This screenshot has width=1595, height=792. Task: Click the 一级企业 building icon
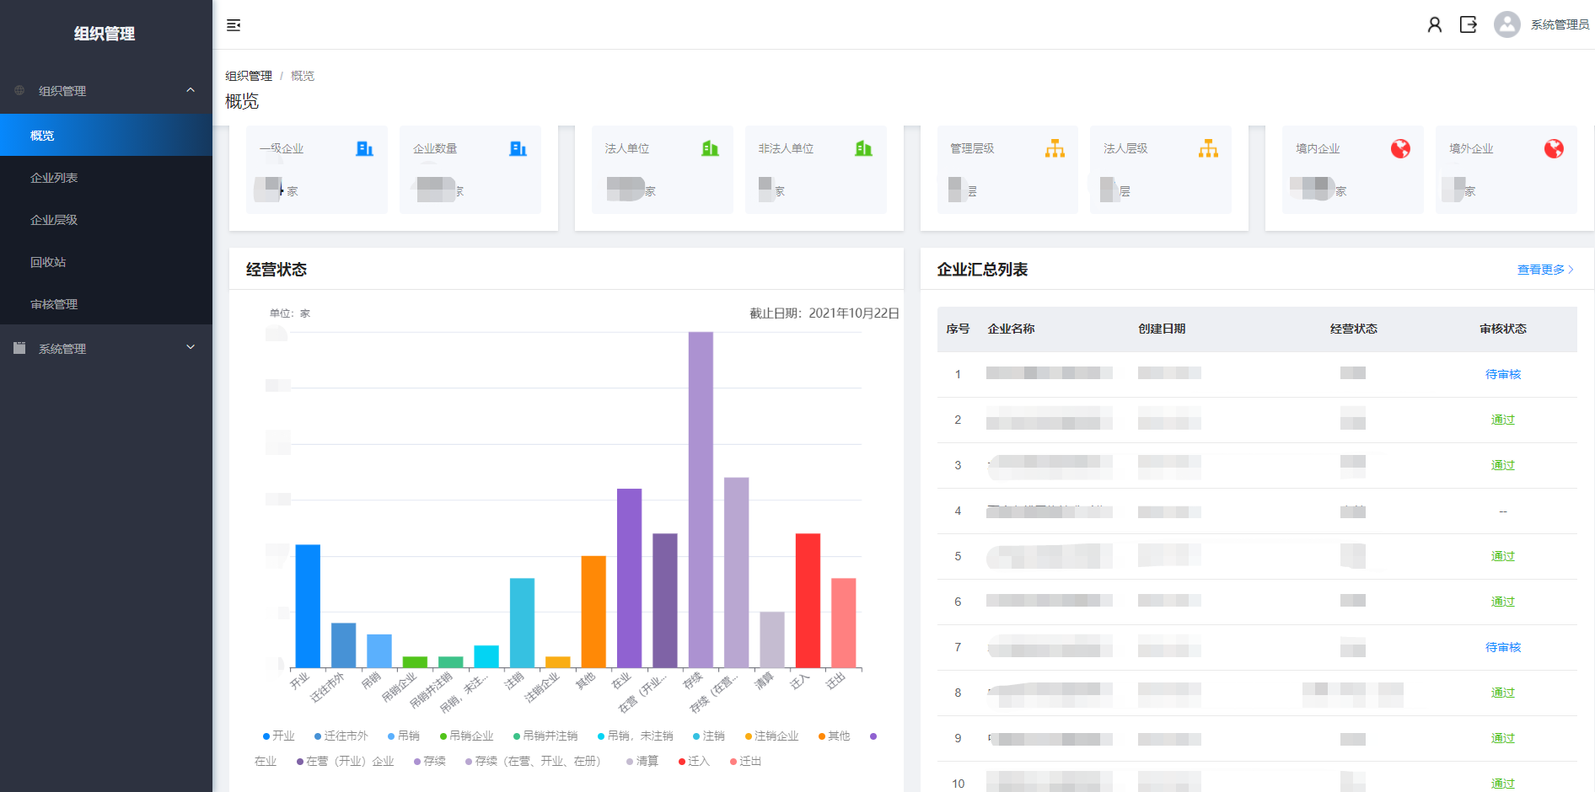[x=364, y=148]
